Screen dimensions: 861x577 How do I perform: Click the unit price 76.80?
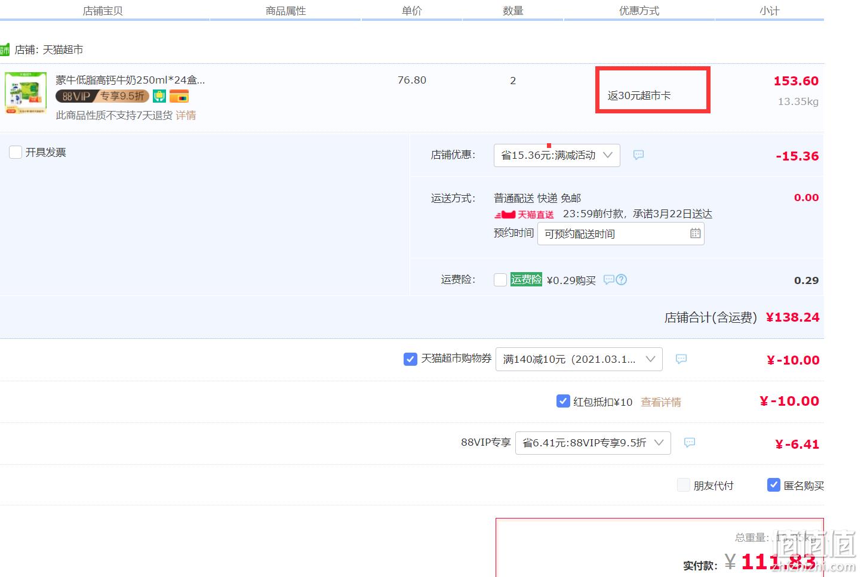[412, 80]
